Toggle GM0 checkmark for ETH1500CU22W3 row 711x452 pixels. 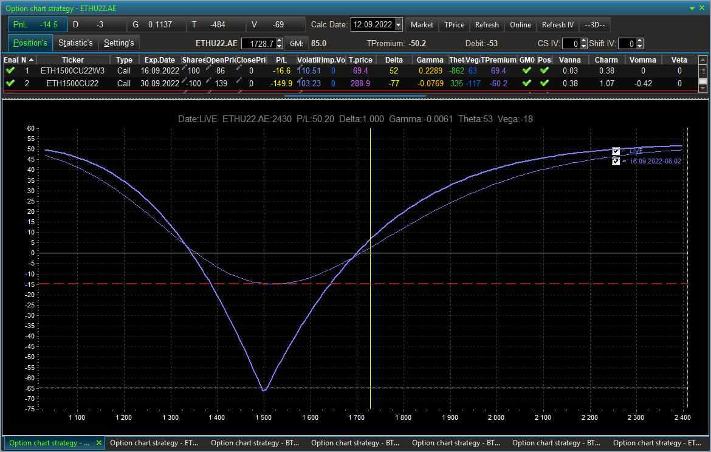tap(526, 70)
